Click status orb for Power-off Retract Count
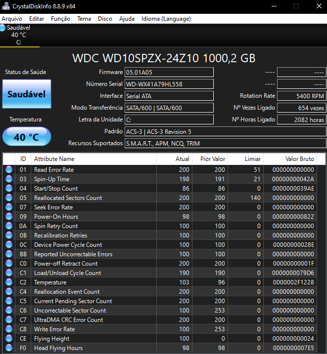The height and width of the screenshot is (354, 327). tap(9, 263)
